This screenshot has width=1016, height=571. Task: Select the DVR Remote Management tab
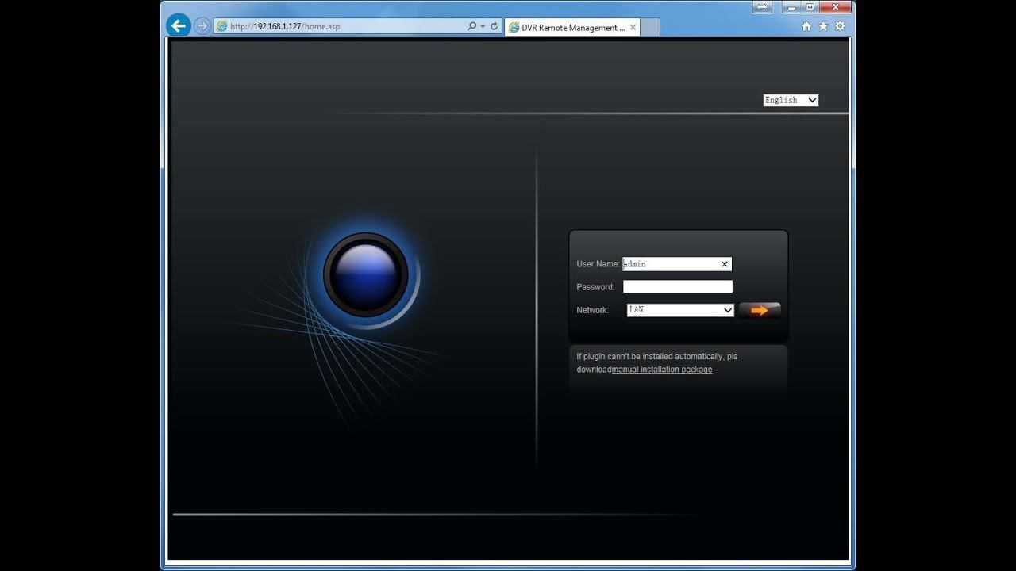point(571,27)
